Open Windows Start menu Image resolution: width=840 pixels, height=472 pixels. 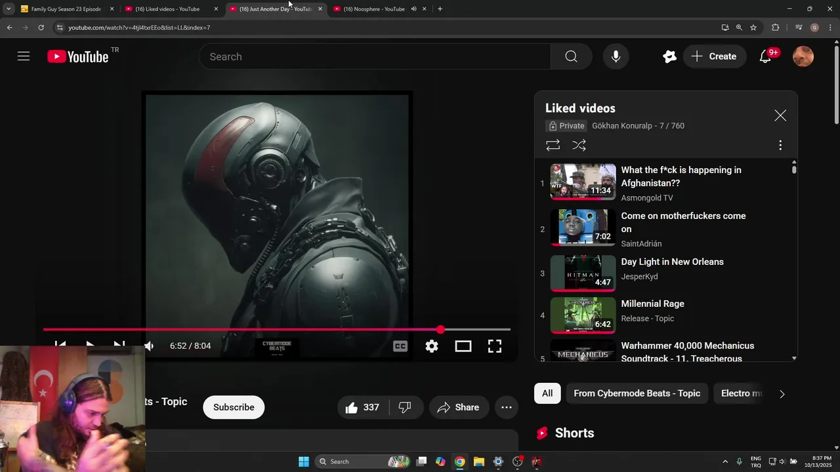[304, 462]
